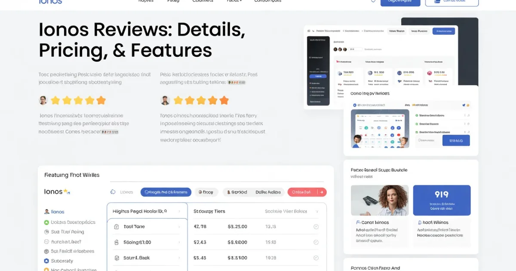The height and width of the screenshot is (271, 516).
Task: Click the photo of the curly-haired woman
Action: pyautogui.click(x=379, y=200)
